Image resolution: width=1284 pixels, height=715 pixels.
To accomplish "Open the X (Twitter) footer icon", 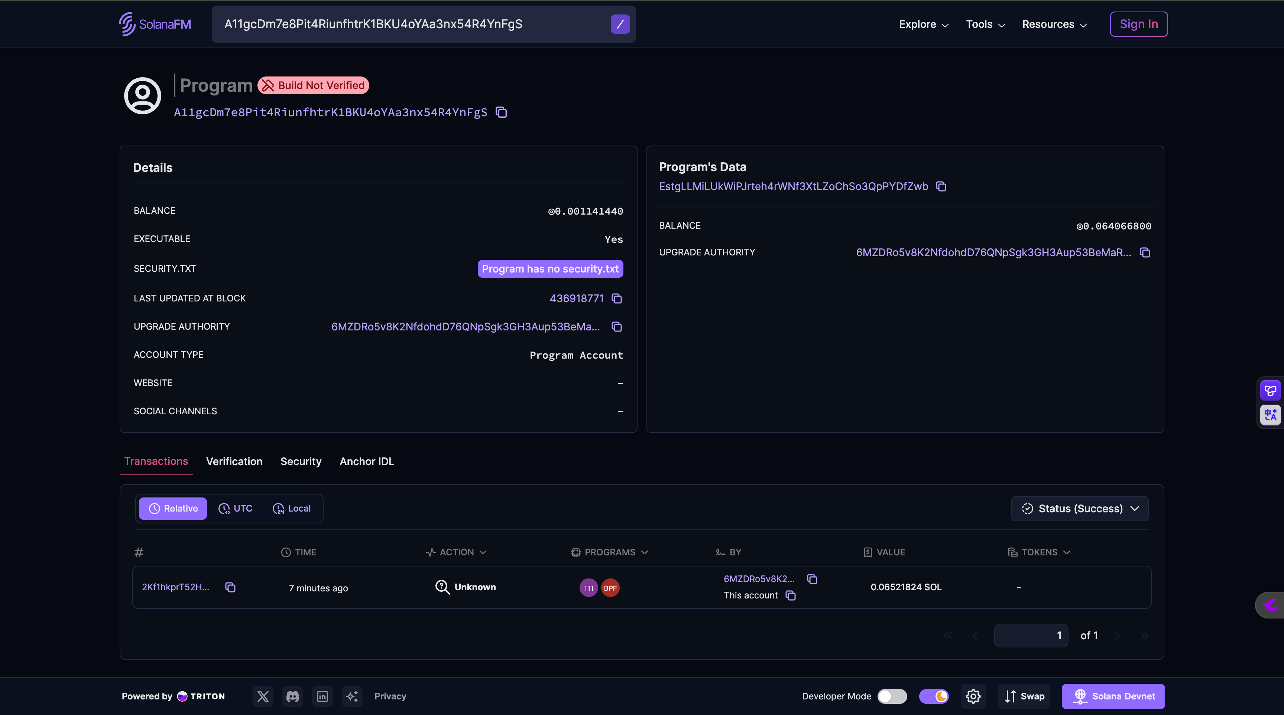I will tap(263, 696).
